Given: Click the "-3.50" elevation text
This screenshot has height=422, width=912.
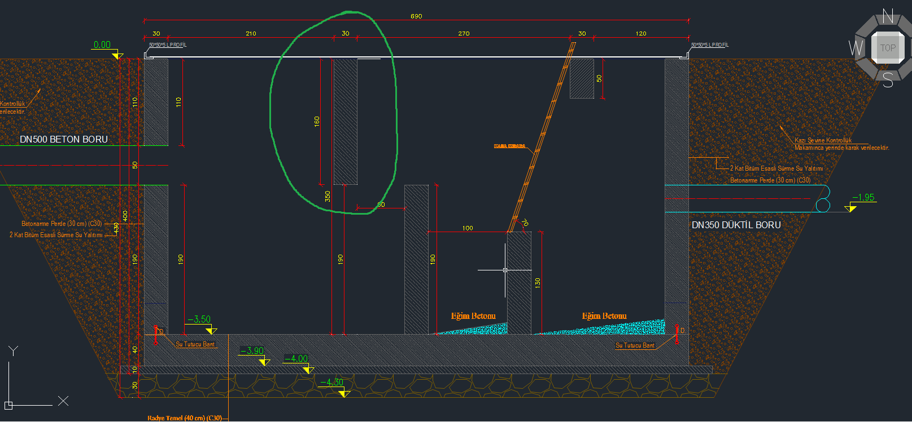Looking at the screenshot, I should tap(199, 319).
